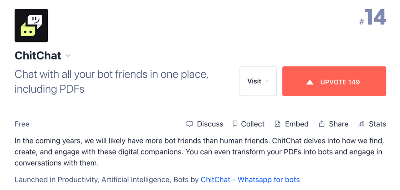Image resolution: width=400 pixels, height=190 pixels.
Task: Choose the Embed text label
Action: pyautogui.click(x=297, y=124)
